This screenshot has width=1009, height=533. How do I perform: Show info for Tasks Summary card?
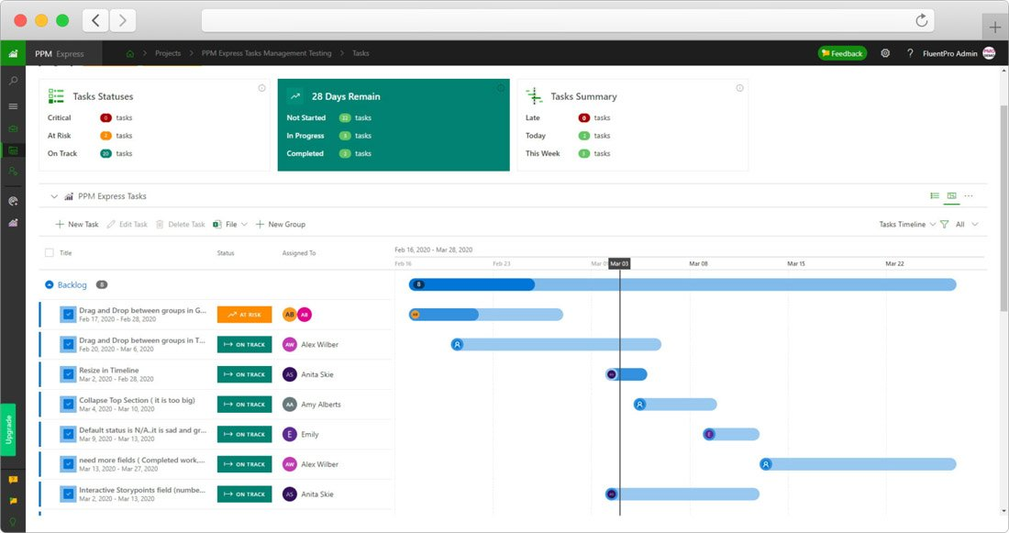click(x=740, y=88)
